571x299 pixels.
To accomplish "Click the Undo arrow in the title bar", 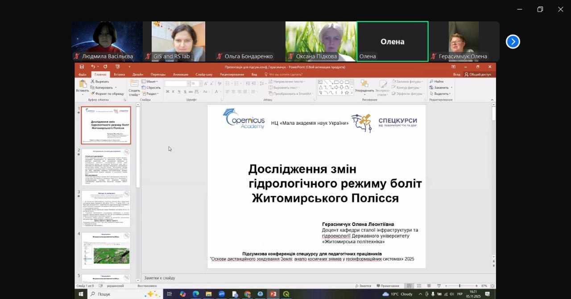I will [93, 67].
